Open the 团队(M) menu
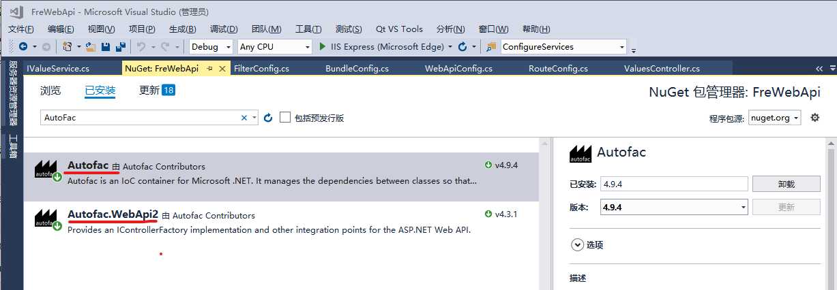Viewport: 837px width, 290px height. 266,29
